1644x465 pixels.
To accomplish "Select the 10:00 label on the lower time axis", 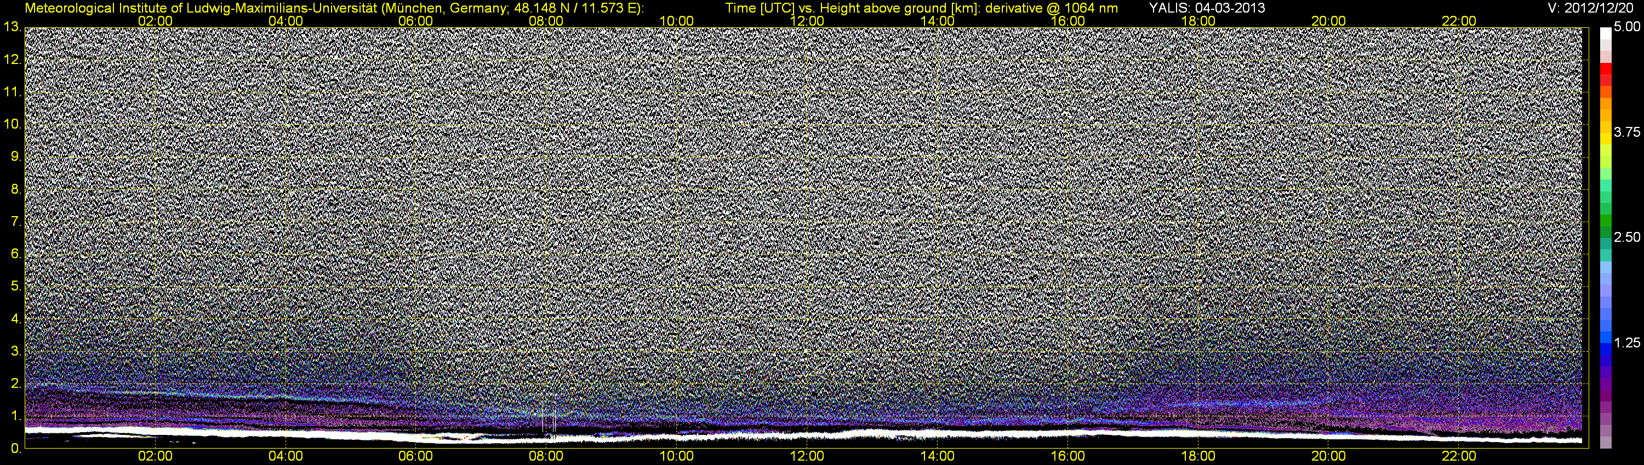I will pos(676,456).
